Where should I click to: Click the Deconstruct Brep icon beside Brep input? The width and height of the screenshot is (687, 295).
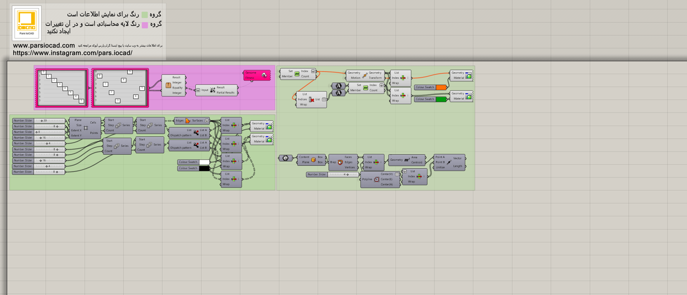340,162
